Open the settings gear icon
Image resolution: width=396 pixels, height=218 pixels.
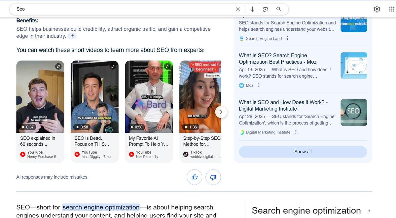pyautogui.click(x=377, y=9)
